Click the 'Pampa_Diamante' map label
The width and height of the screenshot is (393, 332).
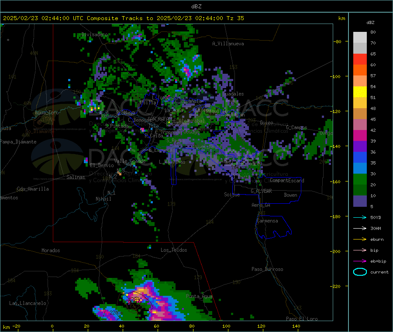18,142
